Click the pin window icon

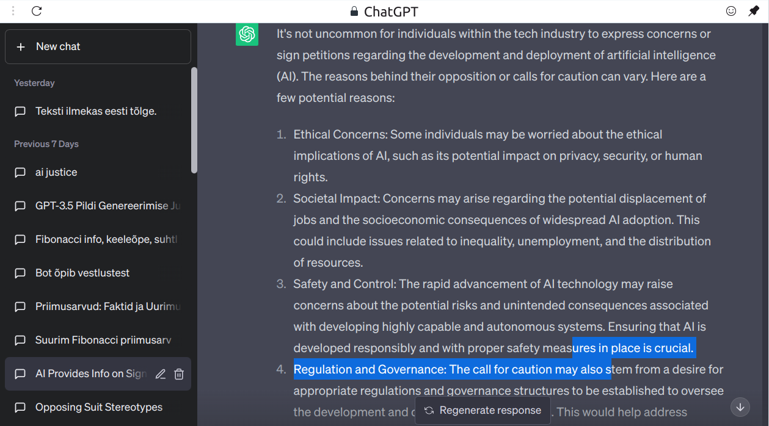coord(754,11)
